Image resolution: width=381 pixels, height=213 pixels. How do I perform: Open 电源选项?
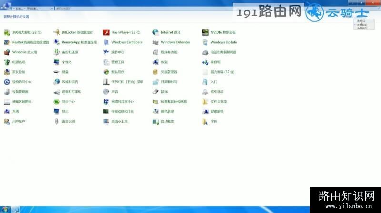(15, 62)
